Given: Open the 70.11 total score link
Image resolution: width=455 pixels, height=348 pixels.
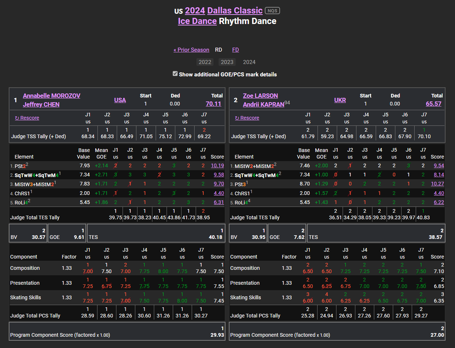Looking at the screenshot, I should [x=213, y=104].
